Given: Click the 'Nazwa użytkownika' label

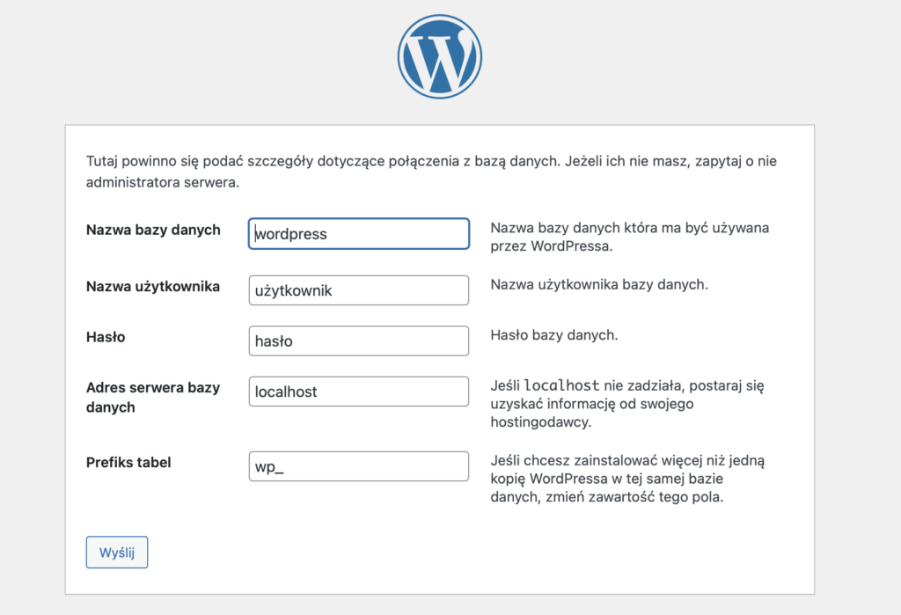Looking at the screenshot, I should 153,286.
